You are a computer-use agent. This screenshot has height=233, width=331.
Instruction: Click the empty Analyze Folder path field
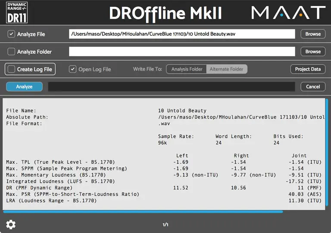(x=182, y=51)
